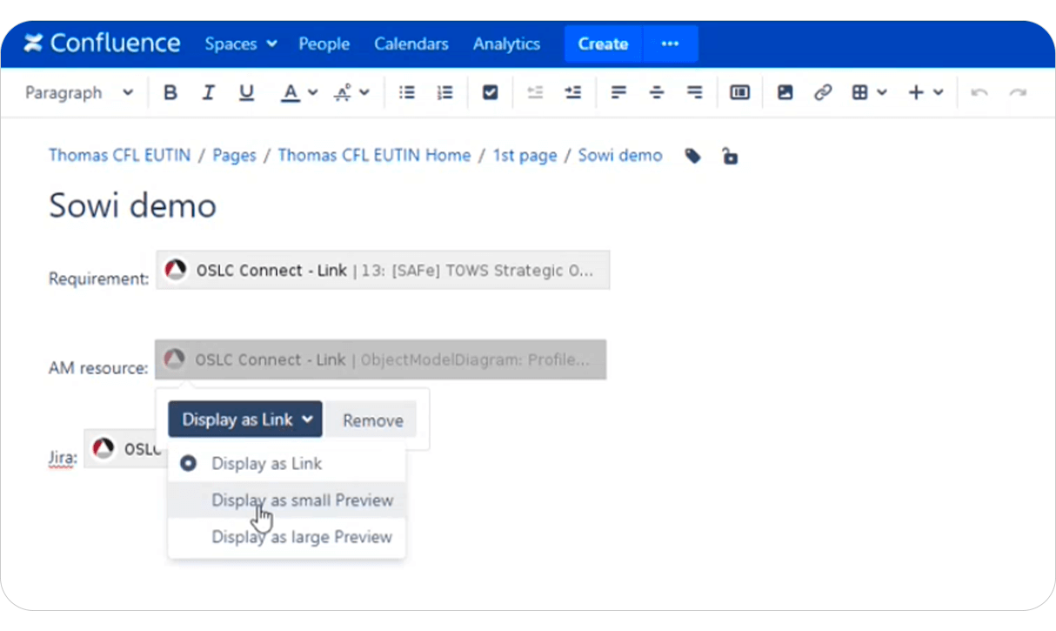Image resolution: width=1056 pixels, height=631 pixels.
Task: Insert a link with the link icon
Action: (x=823, y=92)
